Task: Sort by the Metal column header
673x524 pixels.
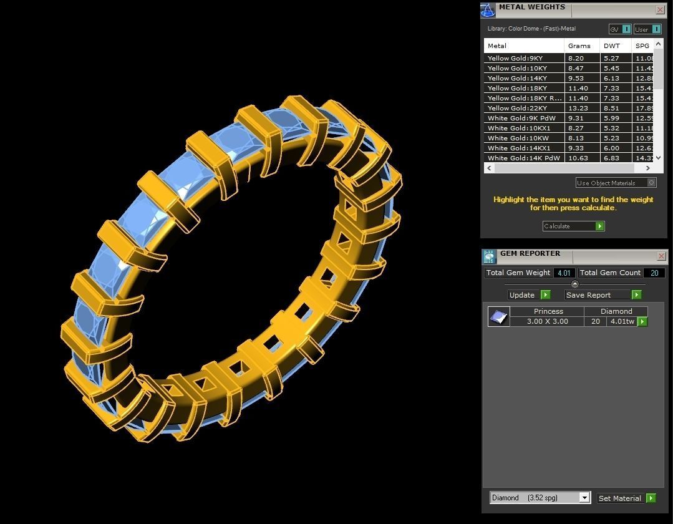Action: pyautogui.click(x=524, y=46)
